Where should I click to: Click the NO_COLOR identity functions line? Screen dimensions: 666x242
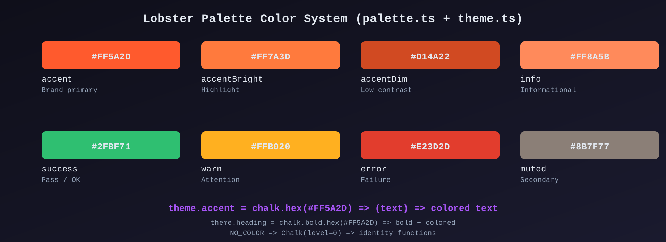click(333, 233)
